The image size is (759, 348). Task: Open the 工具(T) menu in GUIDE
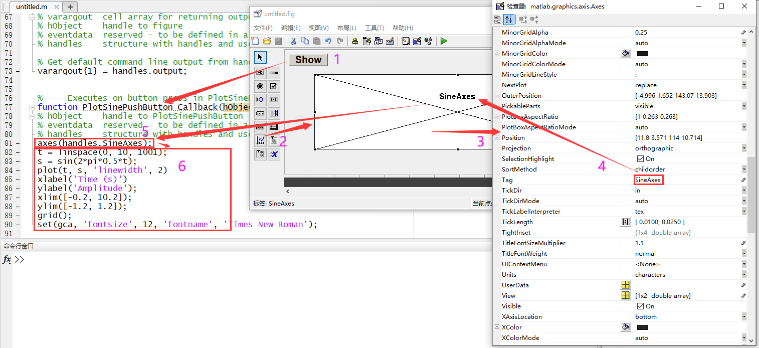[374, 28]
